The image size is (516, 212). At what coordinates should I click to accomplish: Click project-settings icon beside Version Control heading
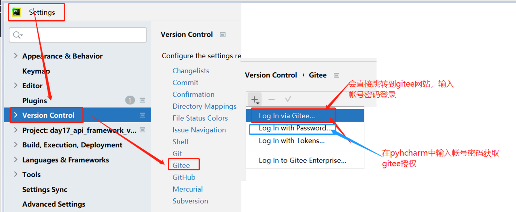click(x=223, y=35)
